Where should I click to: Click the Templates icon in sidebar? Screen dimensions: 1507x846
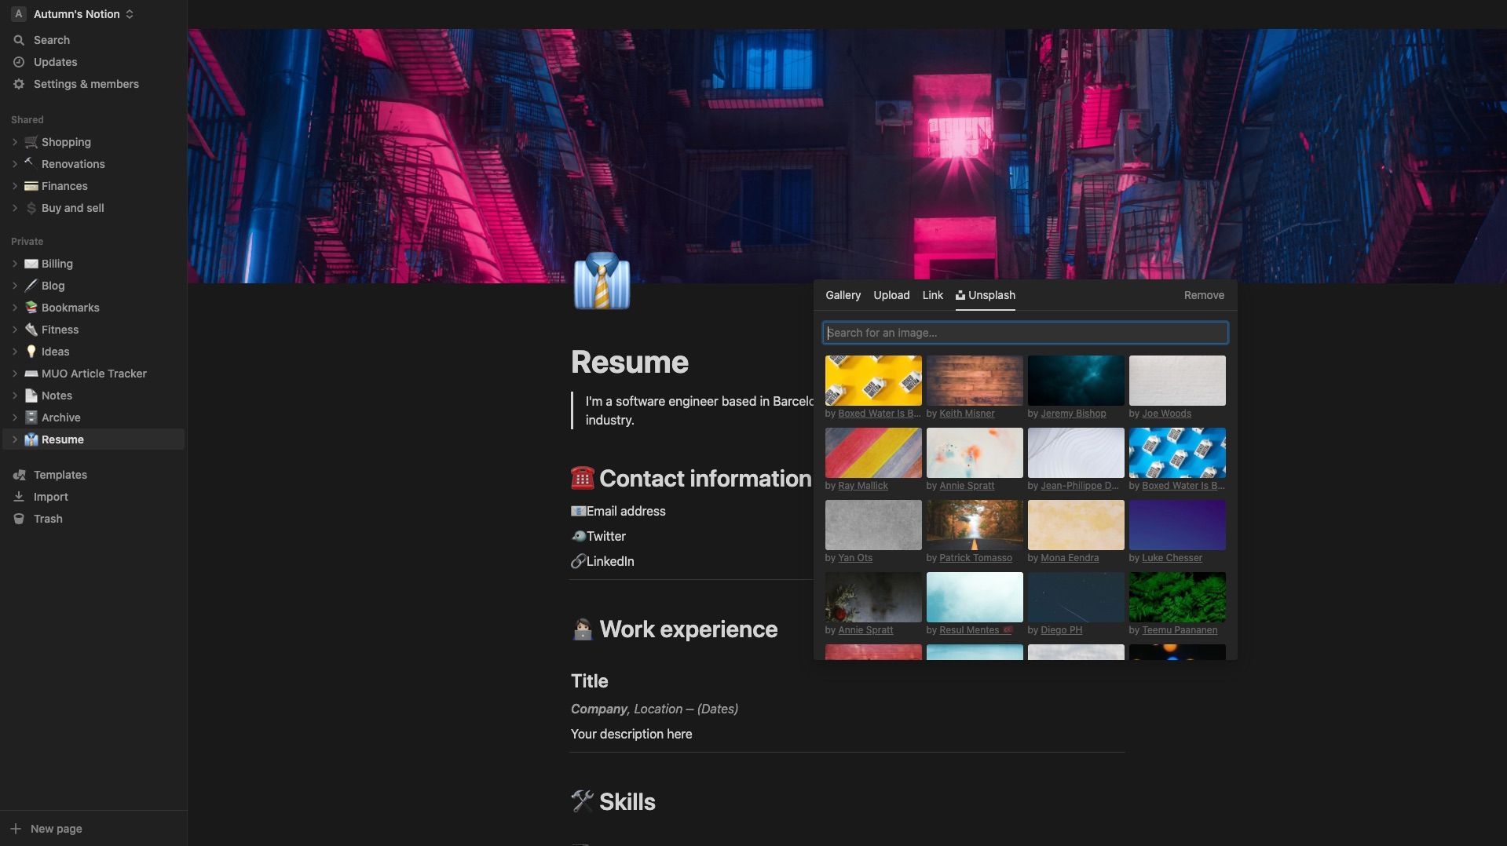[19, 475]
